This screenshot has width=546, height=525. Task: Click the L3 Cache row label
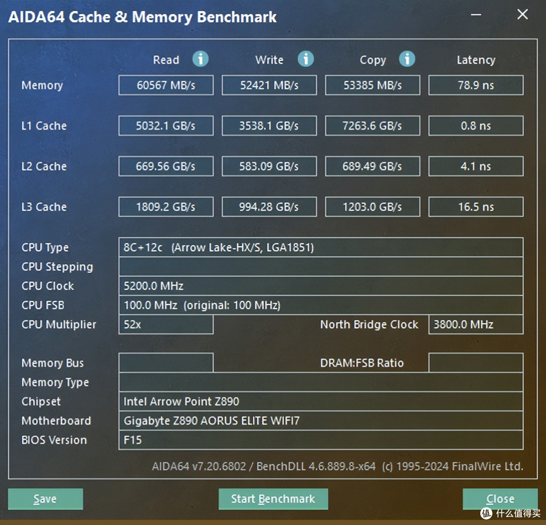pos(44,207)
